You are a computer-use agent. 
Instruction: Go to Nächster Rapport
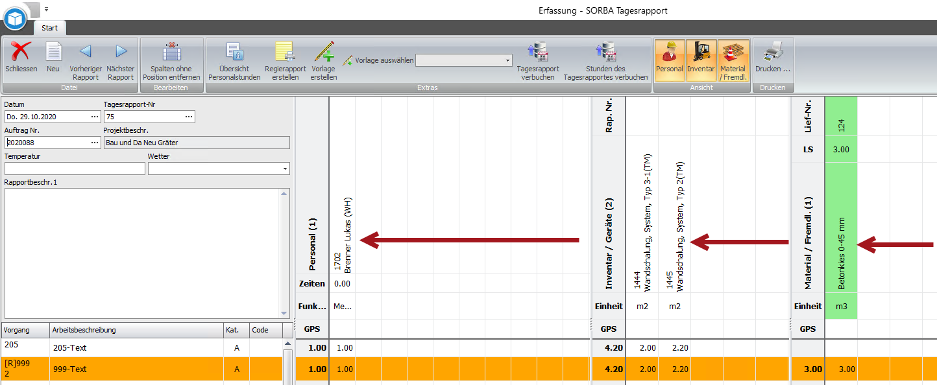[x=121, y=60]
